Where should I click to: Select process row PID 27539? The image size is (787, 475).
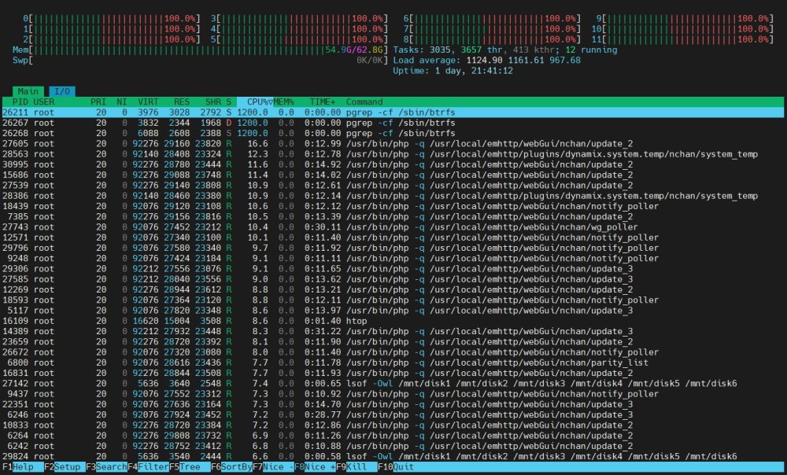click(393, 186)
